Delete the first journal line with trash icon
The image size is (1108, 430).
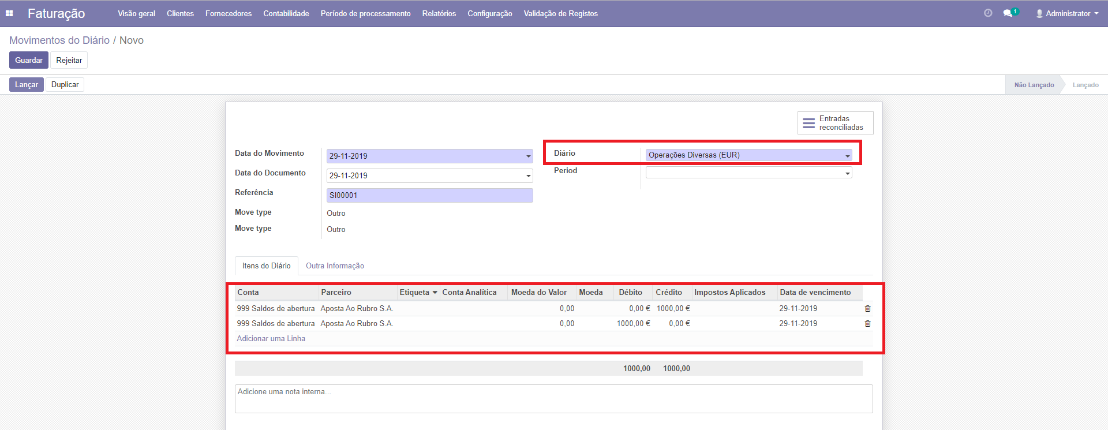(867, 309)
